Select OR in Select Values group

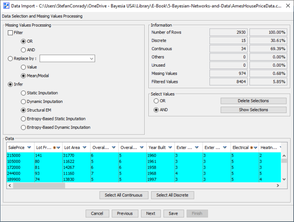156,101
